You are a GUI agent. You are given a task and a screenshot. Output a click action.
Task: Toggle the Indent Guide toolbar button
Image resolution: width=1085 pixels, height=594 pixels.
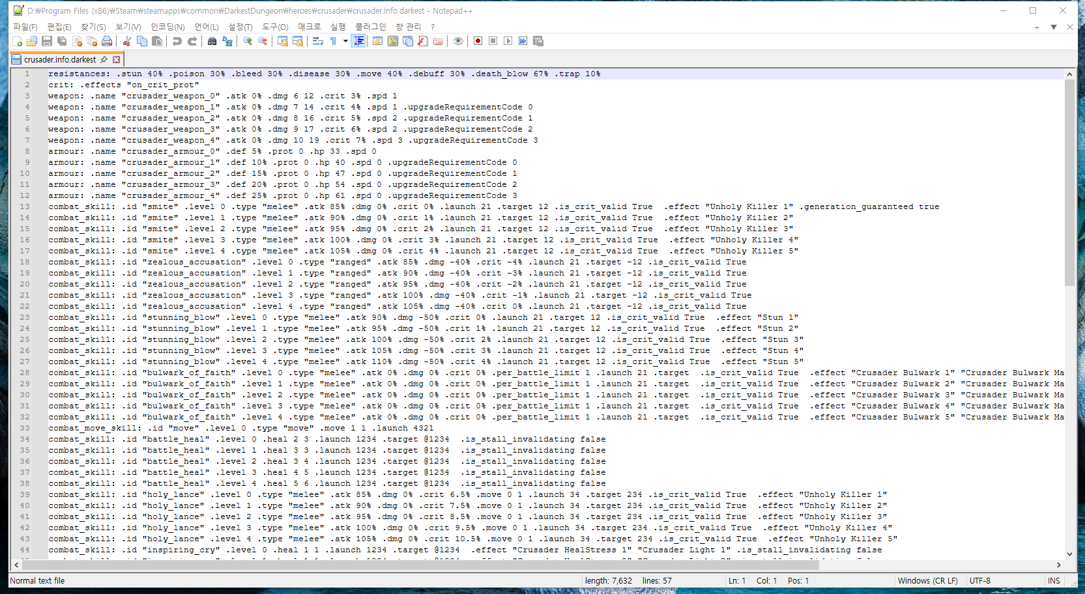point(359,41)
